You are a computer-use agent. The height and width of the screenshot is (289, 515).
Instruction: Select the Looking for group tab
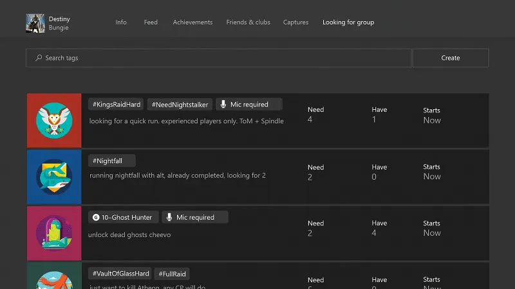tap(348, 22)
